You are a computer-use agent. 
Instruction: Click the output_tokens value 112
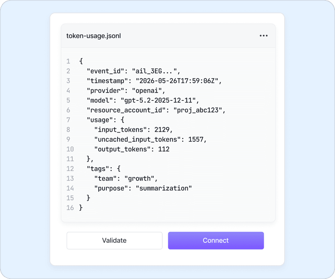click(x=164, y=149)
